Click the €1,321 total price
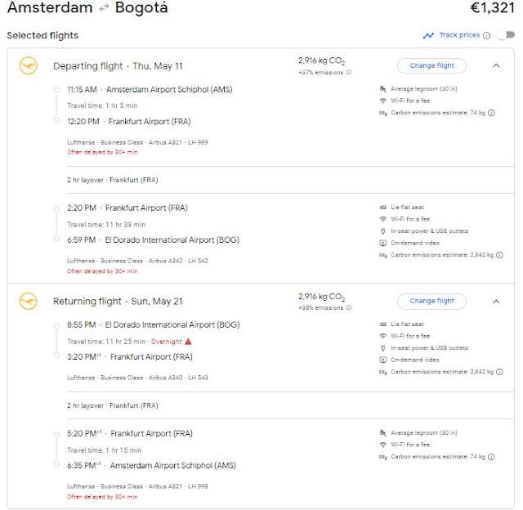The height and width of the screenshot is (510, 523). pyautogui.click(x=492, y=9)
